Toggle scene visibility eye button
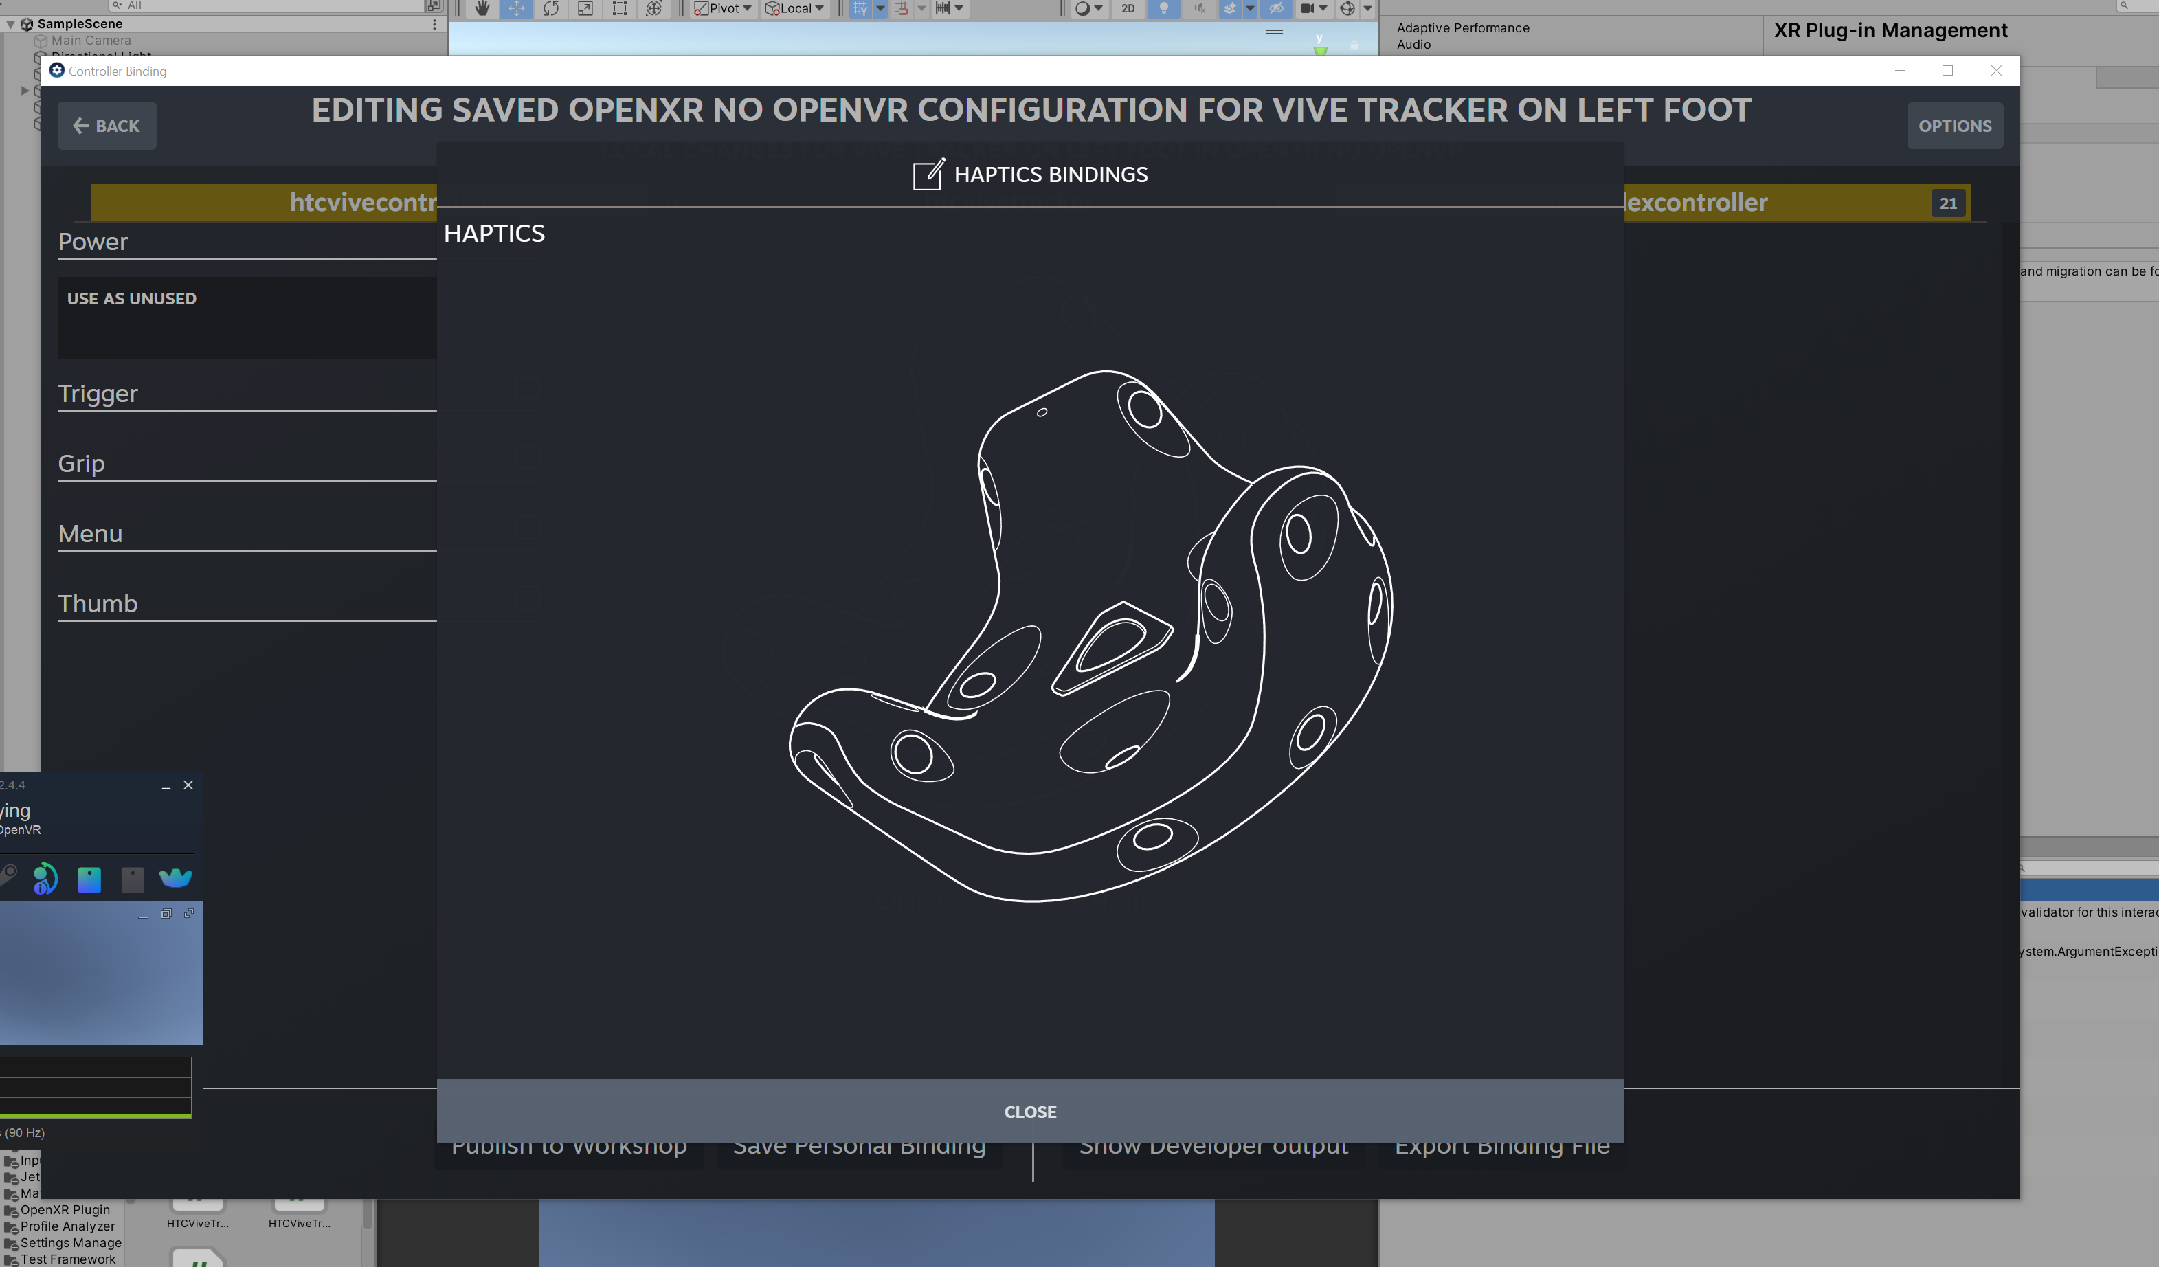The height and width of the screenshot is (1267, 2159). coord(1276,8)
